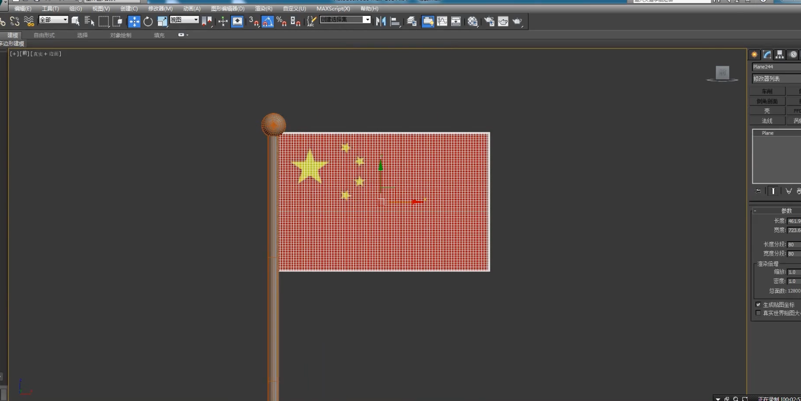The height and width of the screenshot is (401, 801).
Task: Open the 组(G) menu
Action: (76, 8)
